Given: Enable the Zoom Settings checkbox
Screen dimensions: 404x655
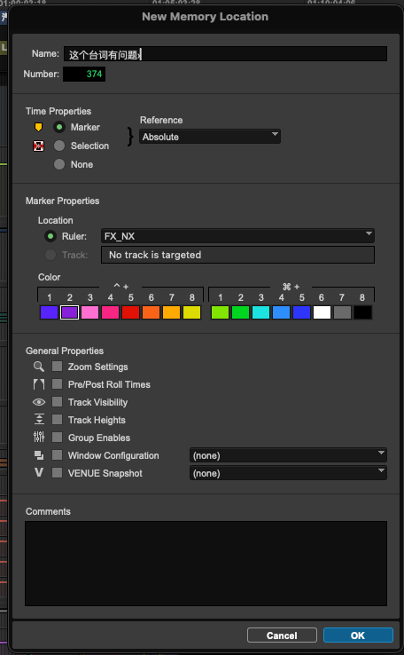Looking at the screenshot, I should pyautogui.click(x=57, y=367).
